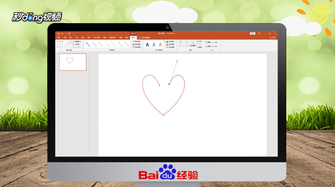This screenshot has height=187, width=335.
Task: Open the Align objects dropdown
Action: pos(200,41)
